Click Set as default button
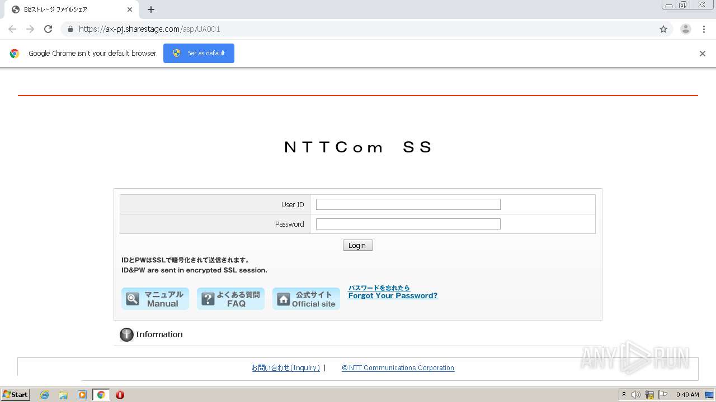Screen dimensions: 716x402 (x=199, y=53)
